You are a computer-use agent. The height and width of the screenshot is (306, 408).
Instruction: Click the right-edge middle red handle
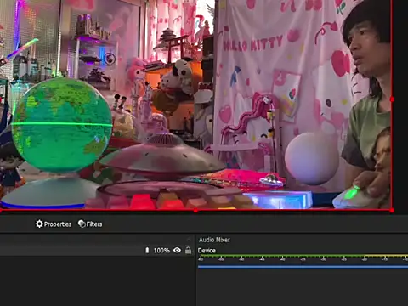pyautogui.click(x=392, y=99)
